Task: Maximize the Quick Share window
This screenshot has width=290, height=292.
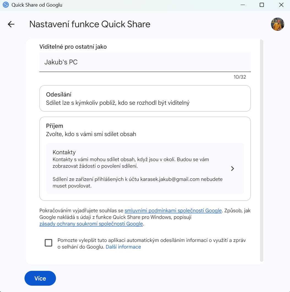Action: [x=262, y=5]
